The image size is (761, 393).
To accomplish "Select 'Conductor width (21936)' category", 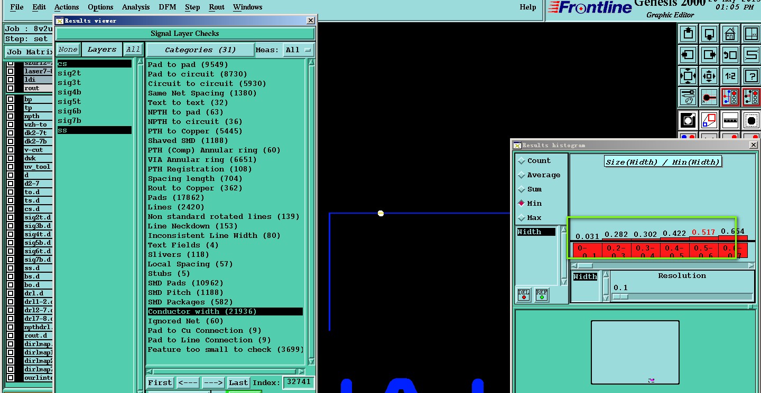I will [x=225, y=311].
